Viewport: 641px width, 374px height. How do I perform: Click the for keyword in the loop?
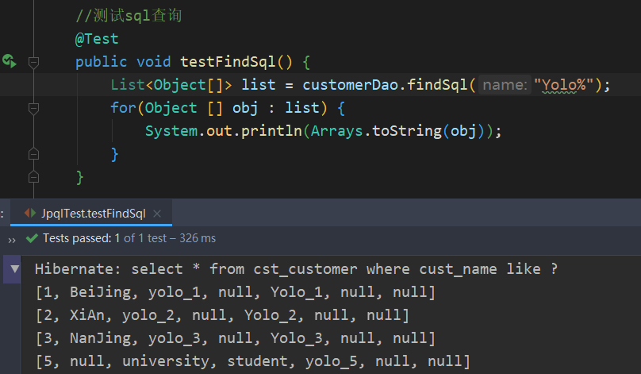123,108
